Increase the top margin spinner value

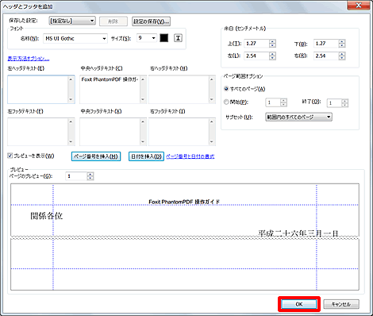tap(272, 41)
